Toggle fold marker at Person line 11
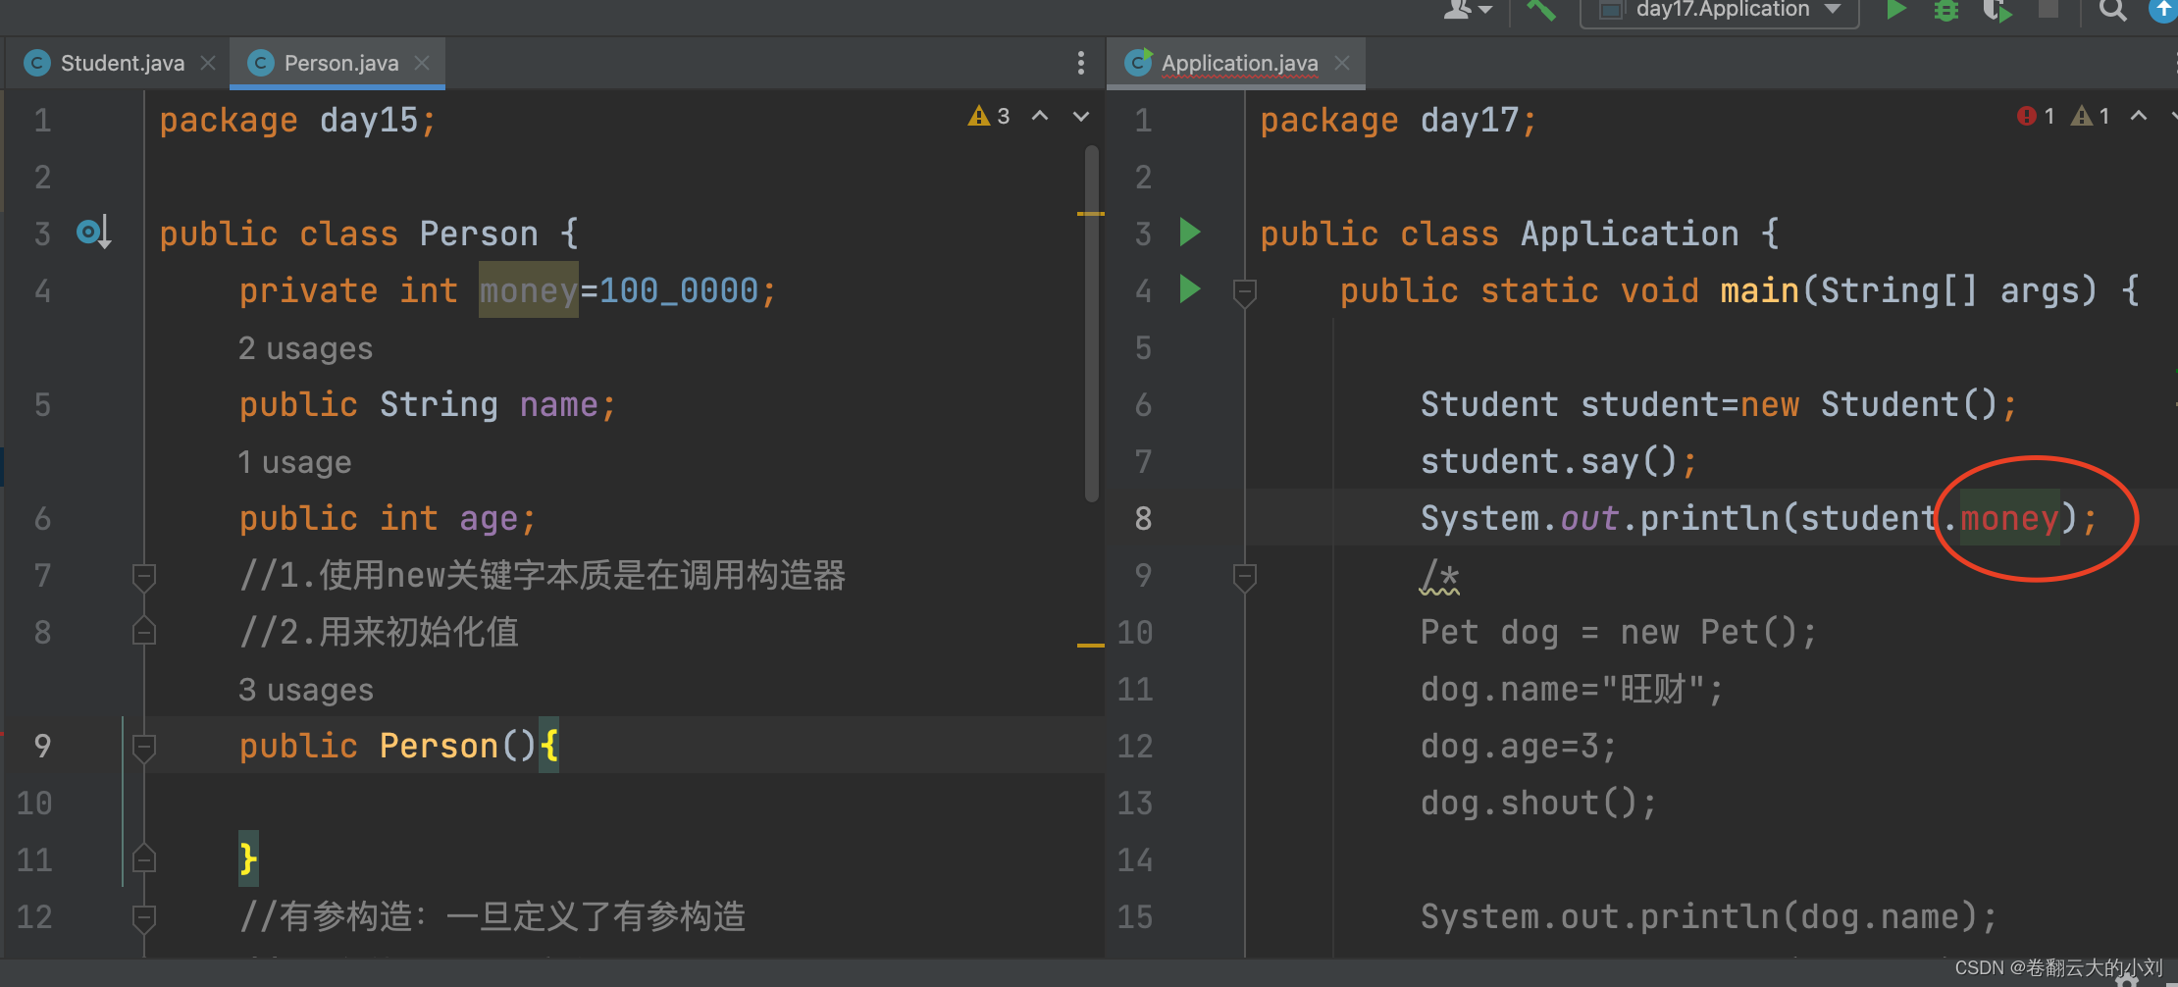This screenshot has height=987, width=2178. click(x=144, y=859)
